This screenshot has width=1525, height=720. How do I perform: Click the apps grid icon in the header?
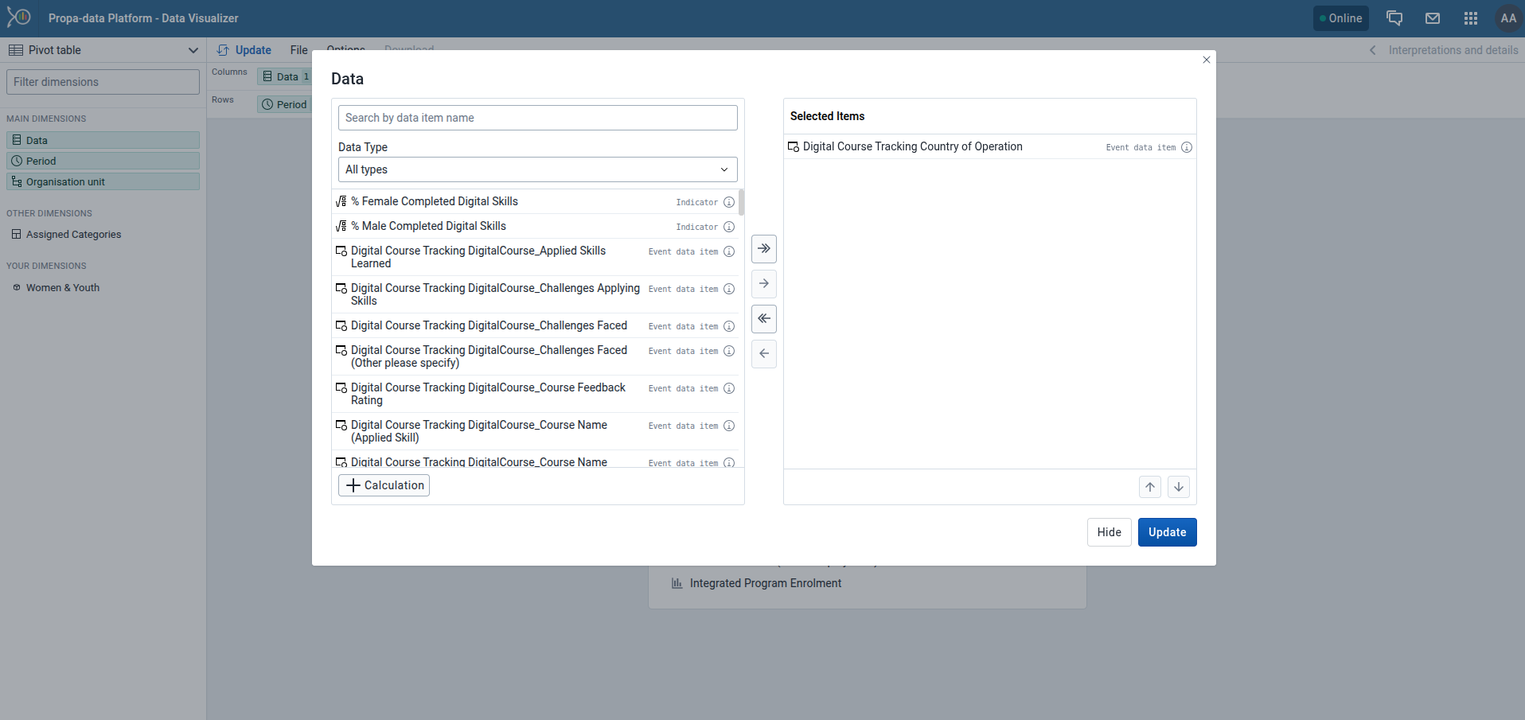tap(1470, 18)
